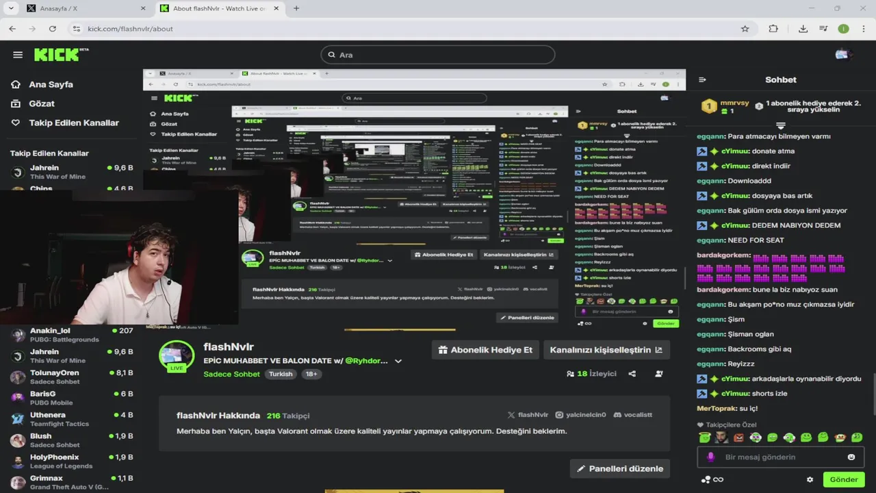Open the X flashNvlr social link

[528, 415]
